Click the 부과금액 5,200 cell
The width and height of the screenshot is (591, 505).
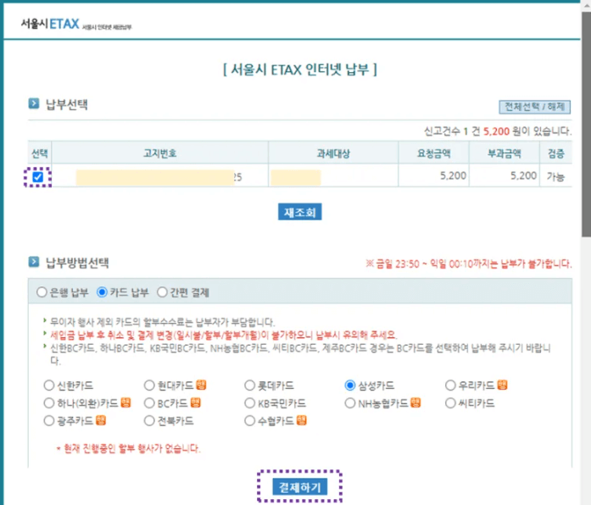(505, 176)
